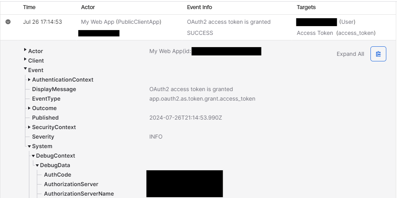Image resolution: width=397 pixels, height=198 pixels.
Task: Sort by Time column header
Action: pyautogui.click(x=29, y=7)
